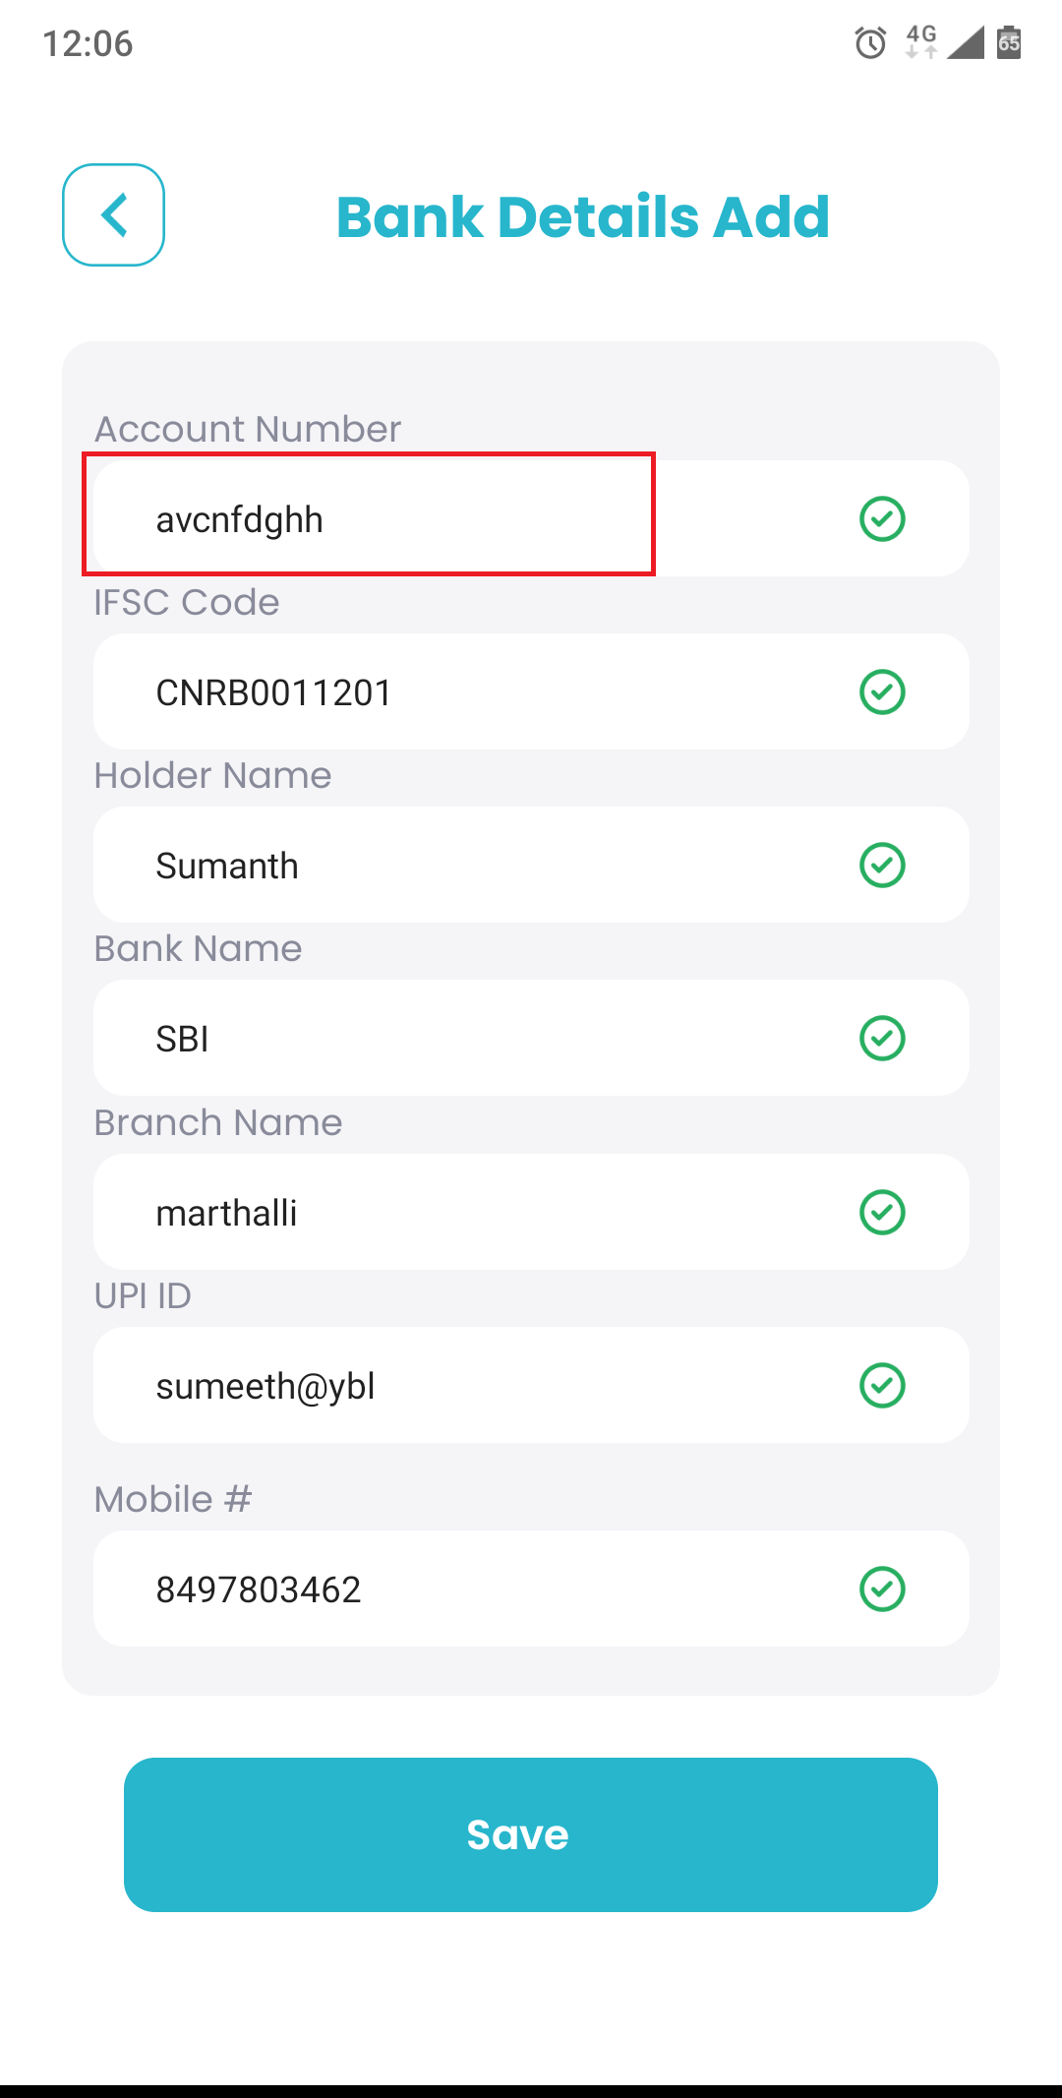Image resolution: width=1062 pixels, height=2098 pixels.
Task: Focus the Bank Name field SBI
Action: point(531,1038)
